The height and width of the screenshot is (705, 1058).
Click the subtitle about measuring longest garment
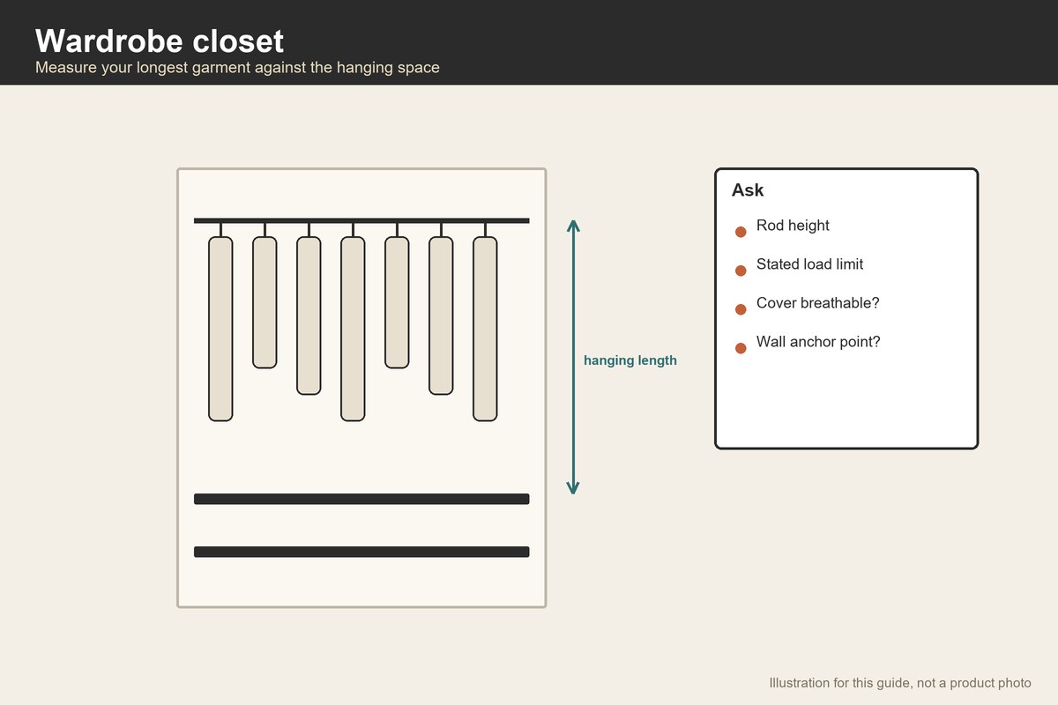(x=237, y=67)
